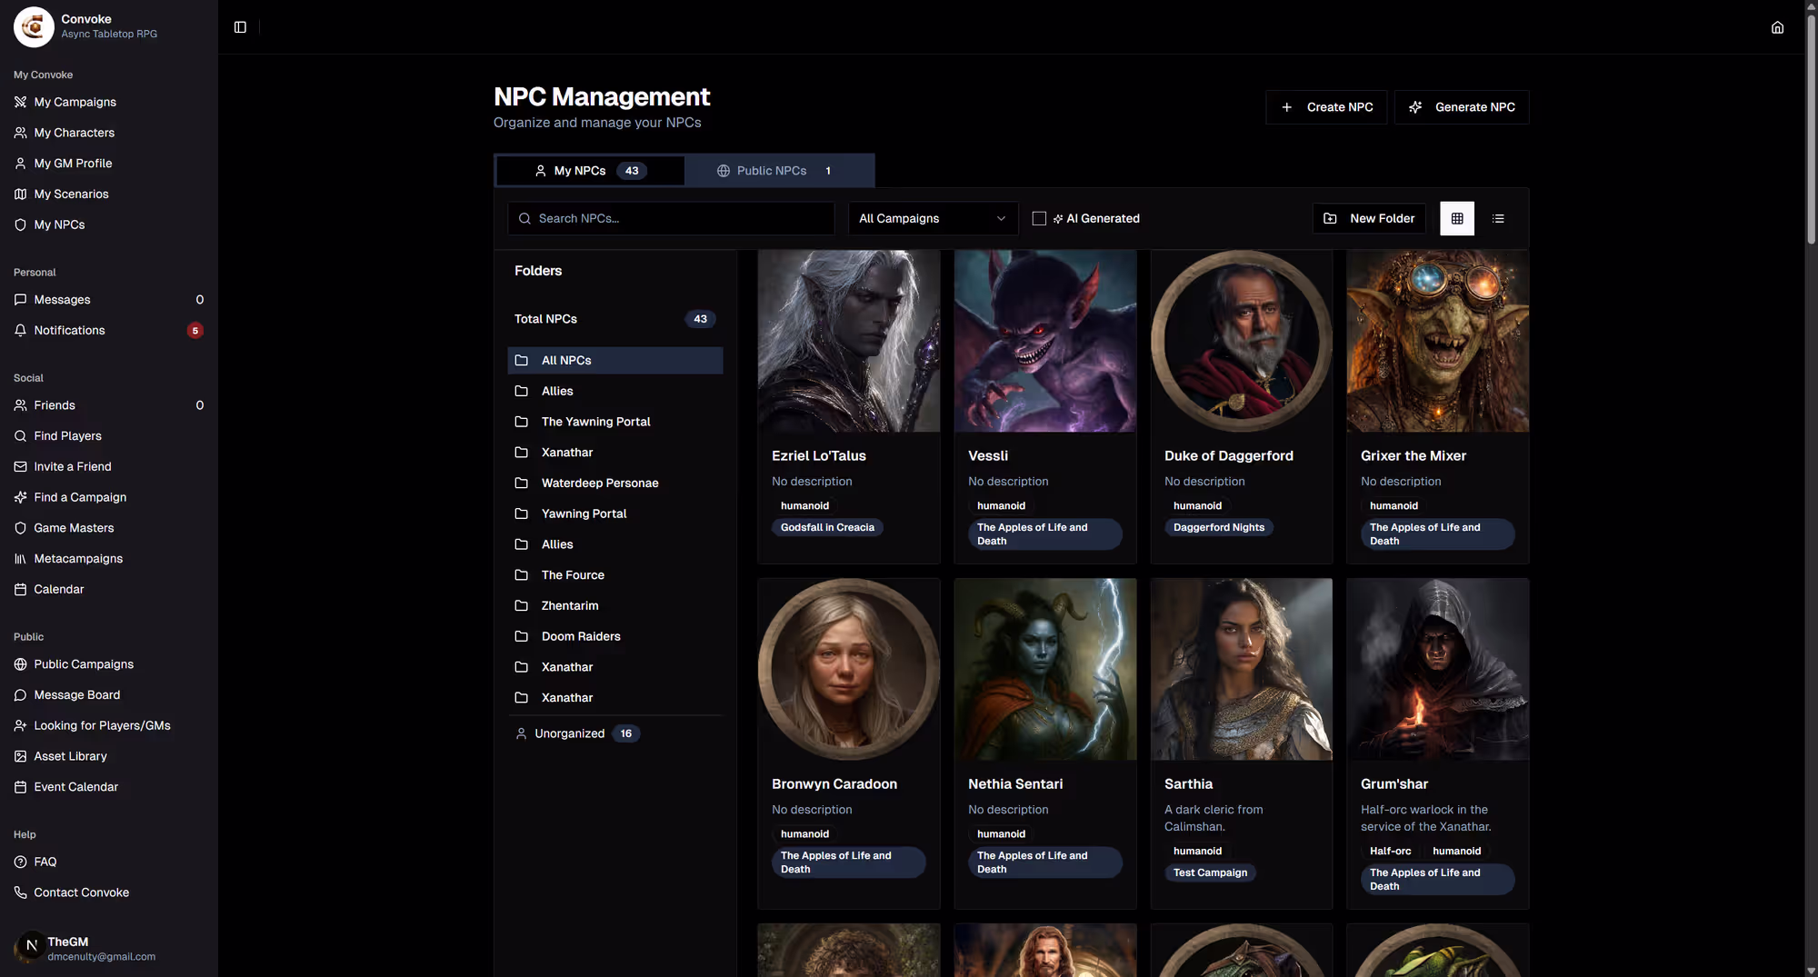Viewport: 1818px width, 977px height.
Task: Open My Campaigns crossed-swords icon
Action: (20, 102)
